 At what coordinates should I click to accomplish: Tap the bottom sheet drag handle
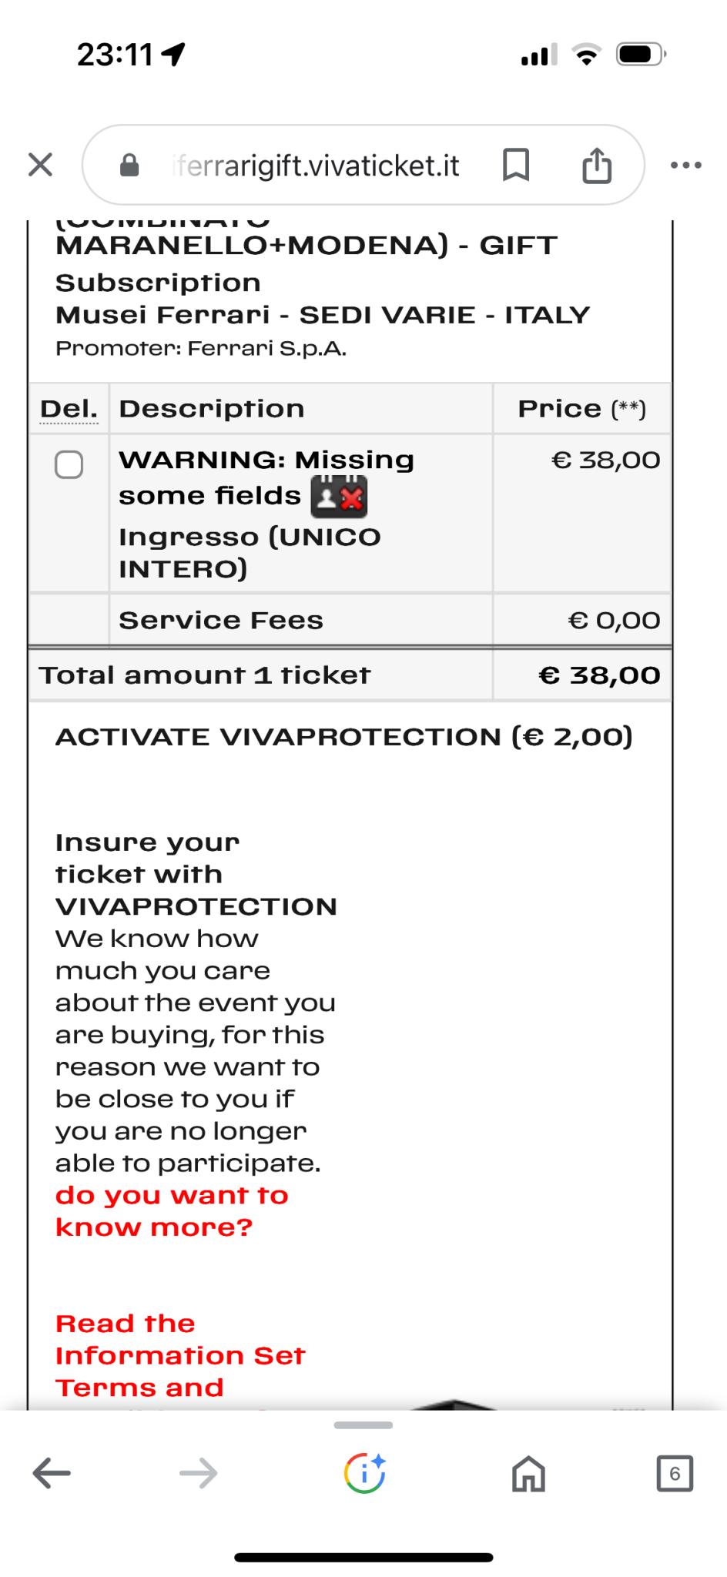pos(363,1425)
